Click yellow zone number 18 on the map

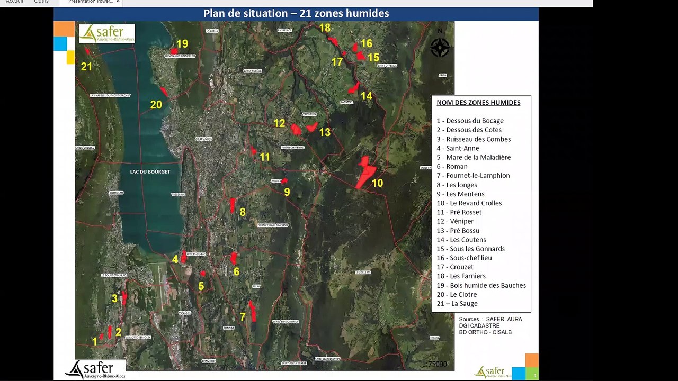pos(325,28)
